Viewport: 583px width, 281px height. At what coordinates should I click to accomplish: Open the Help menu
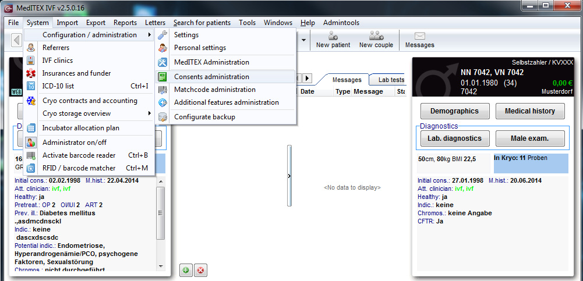tap(308, 23)
